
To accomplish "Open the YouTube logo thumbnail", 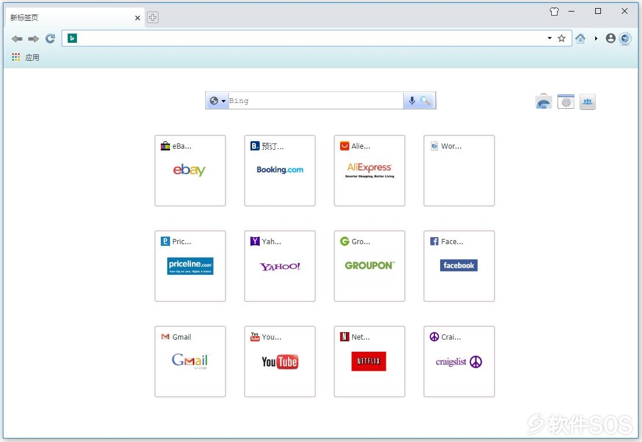I will (x=280, y=362).
